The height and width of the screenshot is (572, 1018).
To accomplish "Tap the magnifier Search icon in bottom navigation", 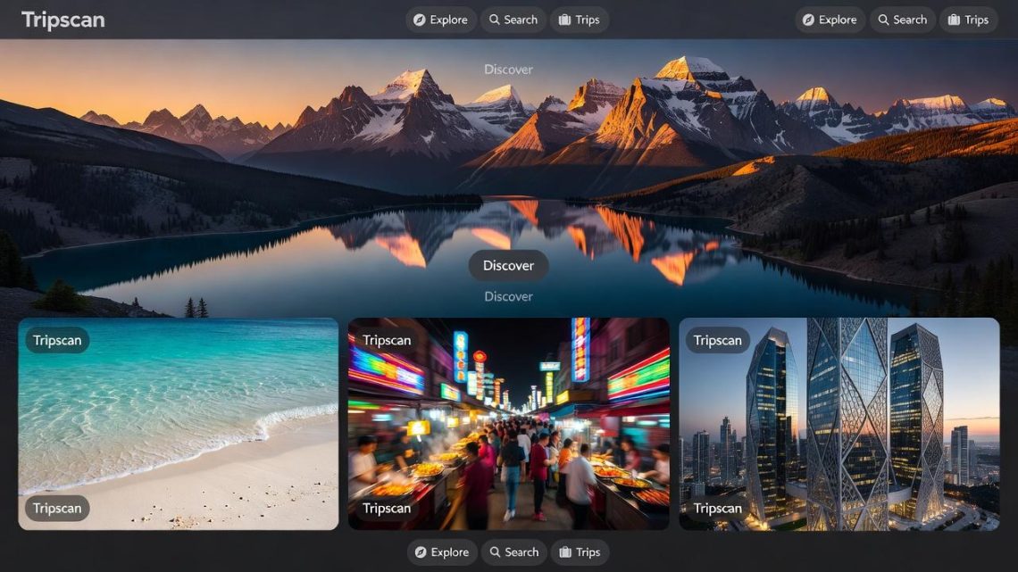I will point(496,552).
